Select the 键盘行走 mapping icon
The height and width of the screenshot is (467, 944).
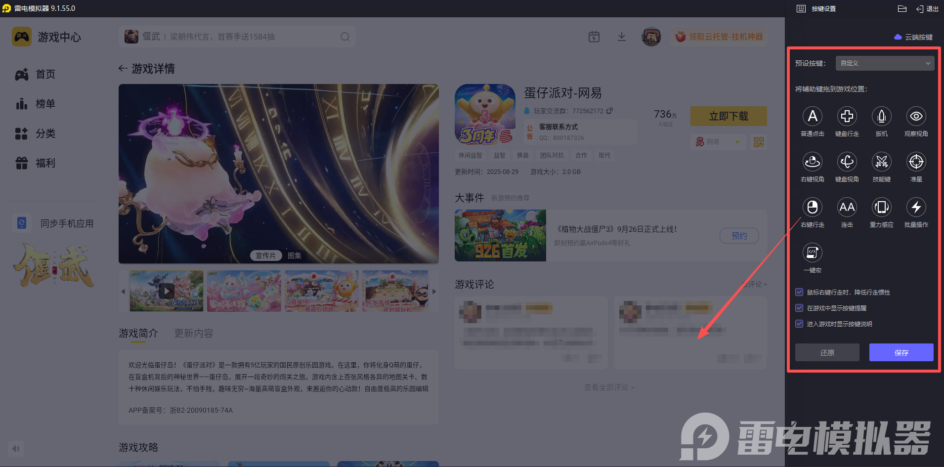(847, 117)
